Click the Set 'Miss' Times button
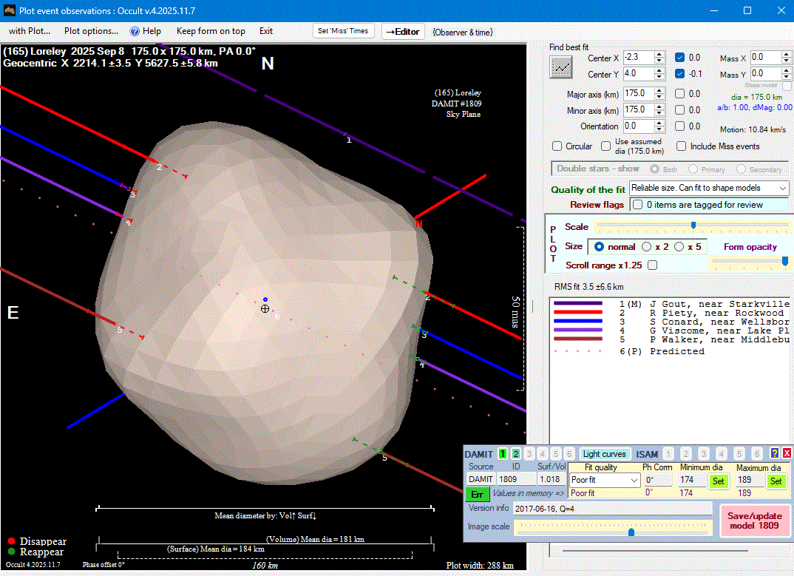 point(342,31)
